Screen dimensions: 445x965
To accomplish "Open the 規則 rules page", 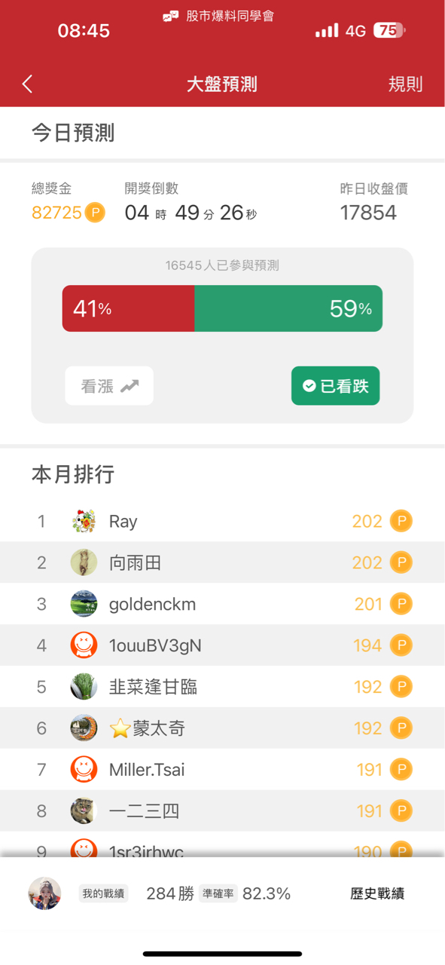I will [x=406, y=84].
